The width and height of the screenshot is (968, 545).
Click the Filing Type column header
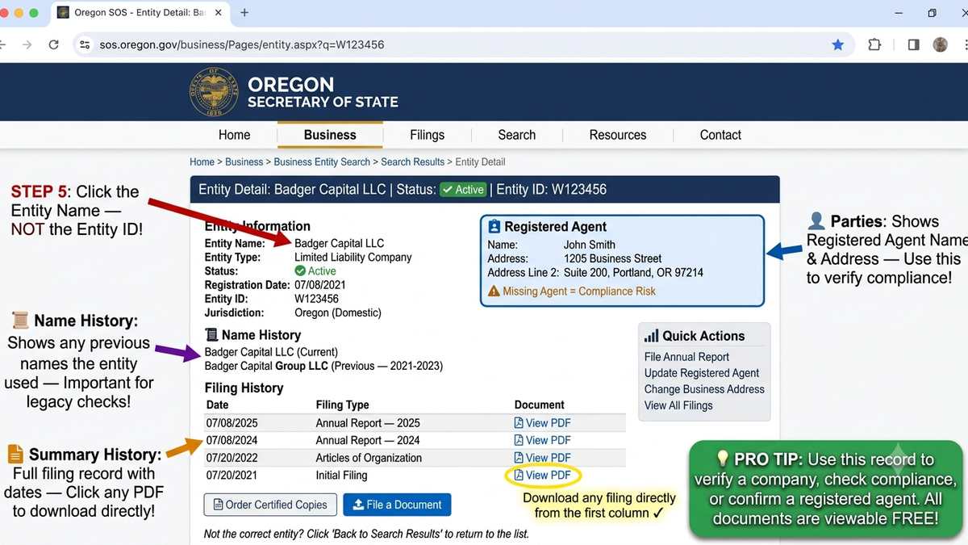tap(343, 405)
